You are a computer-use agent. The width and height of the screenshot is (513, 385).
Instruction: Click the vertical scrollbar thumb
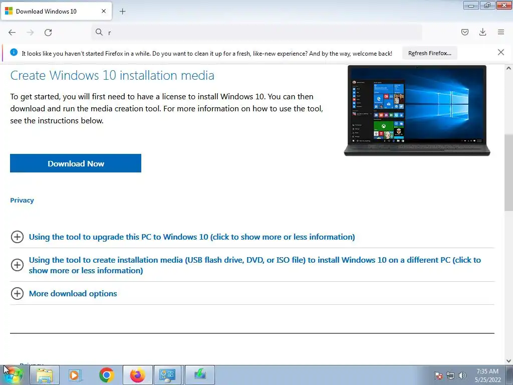(508, 172)
